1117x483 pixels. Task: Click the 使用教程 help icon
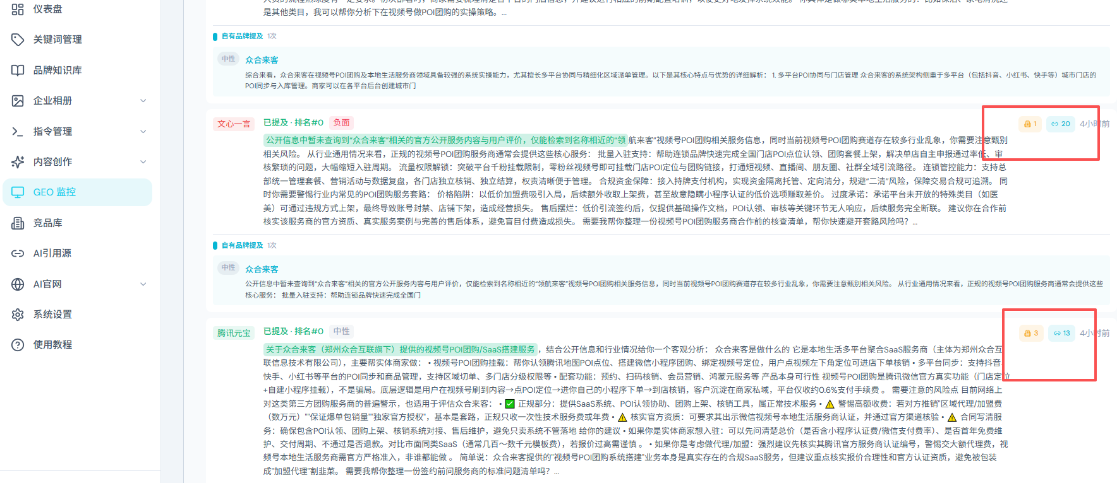pyautogui.click(x=18, y=344)
